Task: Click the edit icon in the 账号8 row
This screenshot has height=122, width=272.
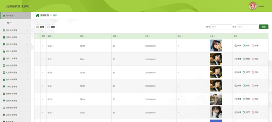Action: (x=244, y=46)
